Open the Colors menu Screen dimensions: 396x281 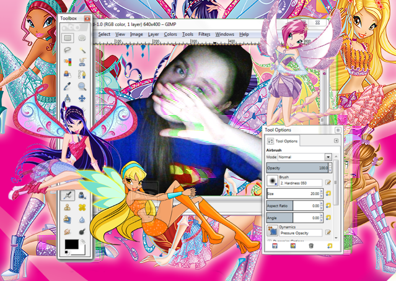pyautogui.click(x=170, y=34)
